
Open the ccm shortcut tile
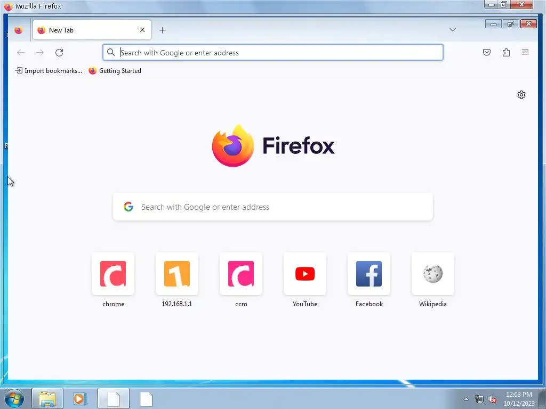pyautogui.click(x=241, y=274)
